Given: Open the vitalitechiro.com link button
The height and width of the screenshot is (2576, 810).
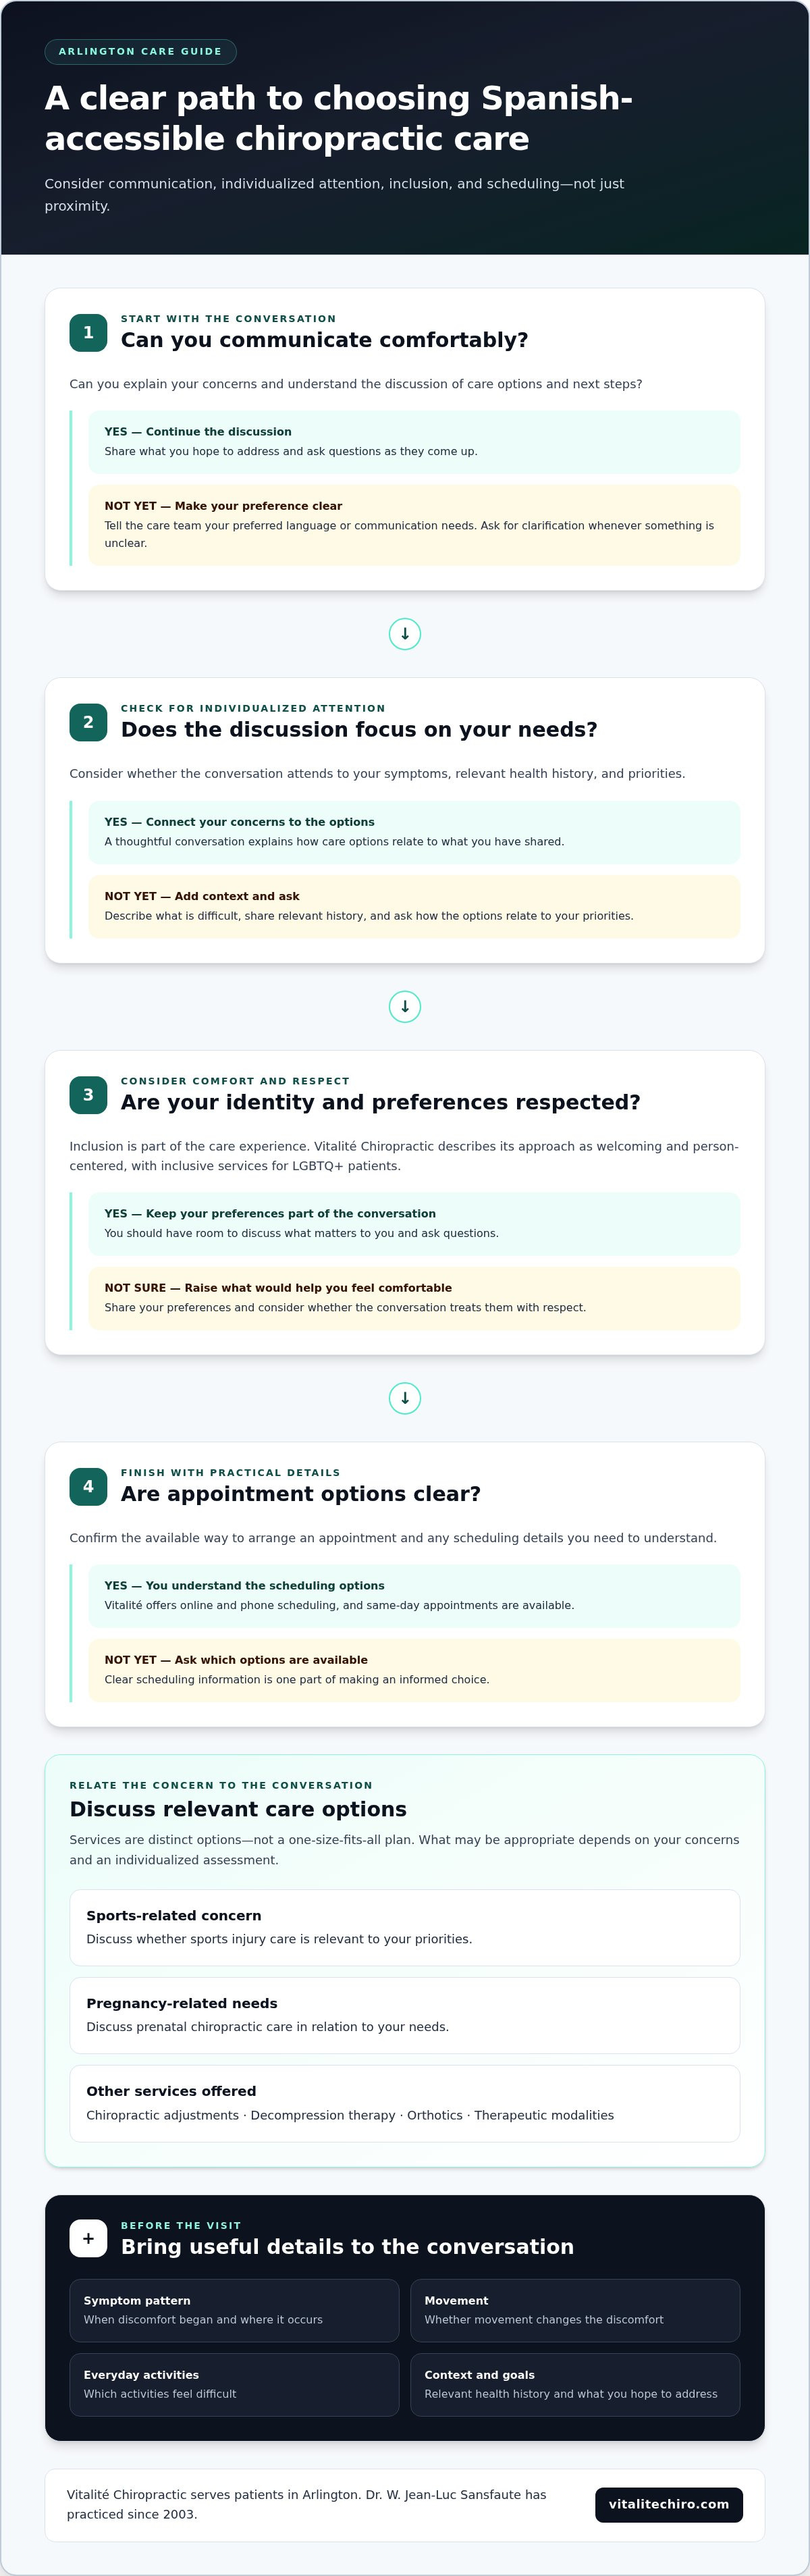Looking at the screenshot, I should (x=669, y=2505).
